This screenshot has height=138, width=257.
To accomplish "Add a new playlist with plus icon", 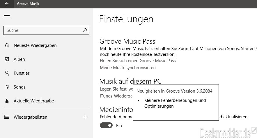I will click(x=85, y=117).
